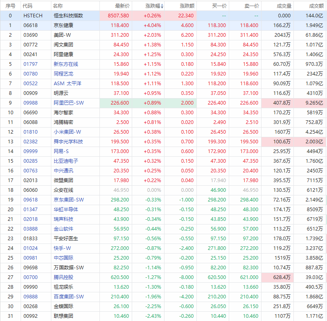
Task: Click the change percent -2.43%
Action: click(x=153, y=316)
